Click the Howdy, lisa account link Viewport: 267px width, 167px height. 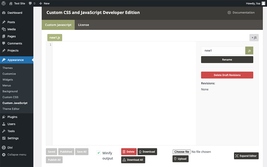[253, 3]
